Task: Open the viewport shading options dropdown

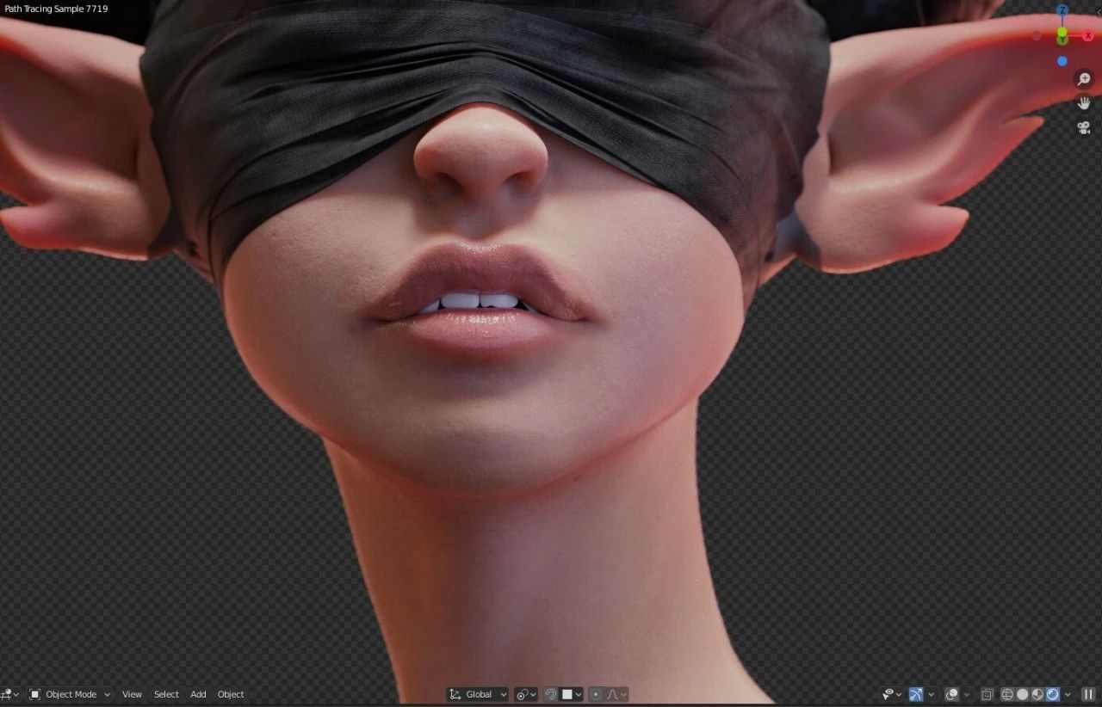Action: click(1068, 694)
